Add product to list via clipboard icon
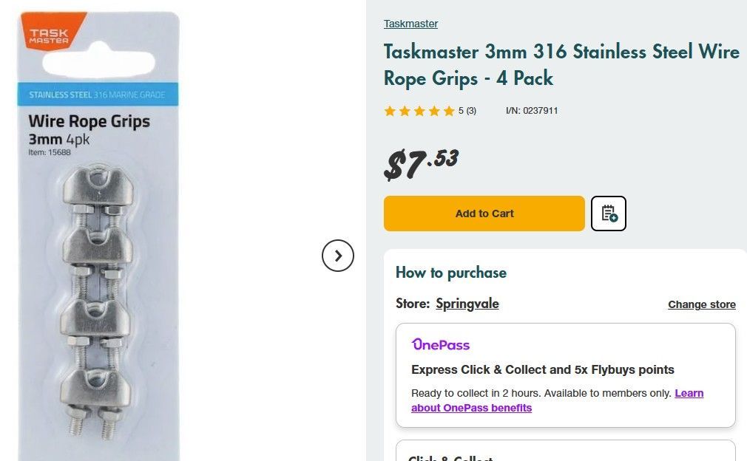747x461 pixels. tap(609, 214)
